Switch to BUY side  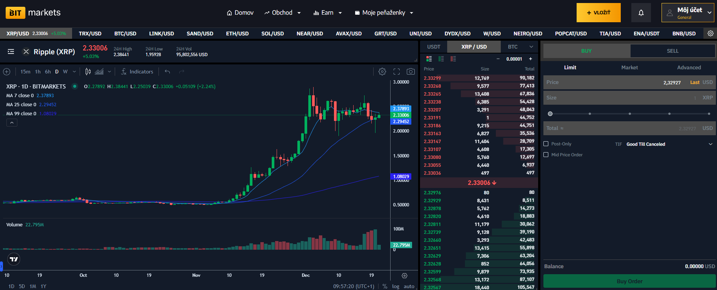pyautogui.click(x=586, y=51)
